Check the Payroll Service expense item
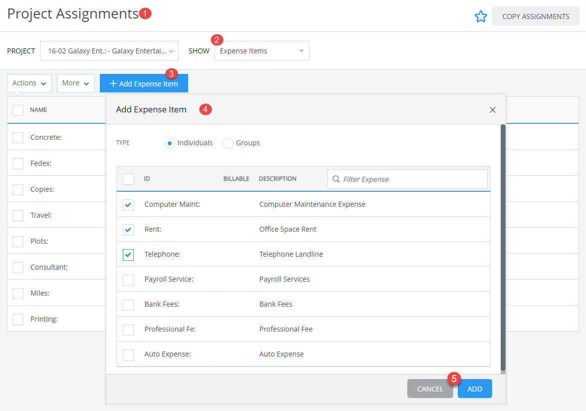Screen dimensions: 586x411 (128, 279)
